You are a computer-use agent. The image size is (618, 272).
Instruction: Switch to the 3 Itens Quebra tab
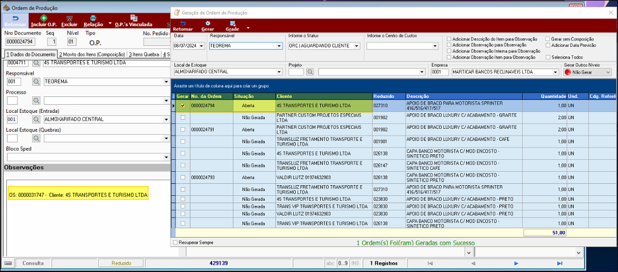click(x=144, y=54)
